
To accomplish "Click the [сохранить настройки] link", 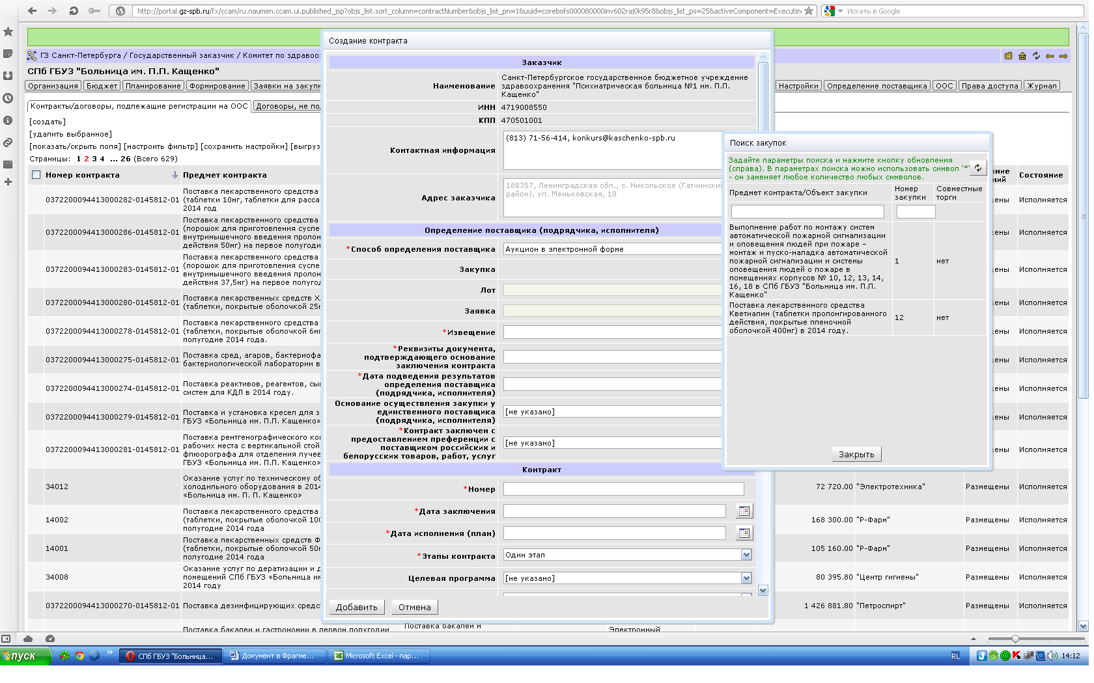I will (244, 146).
